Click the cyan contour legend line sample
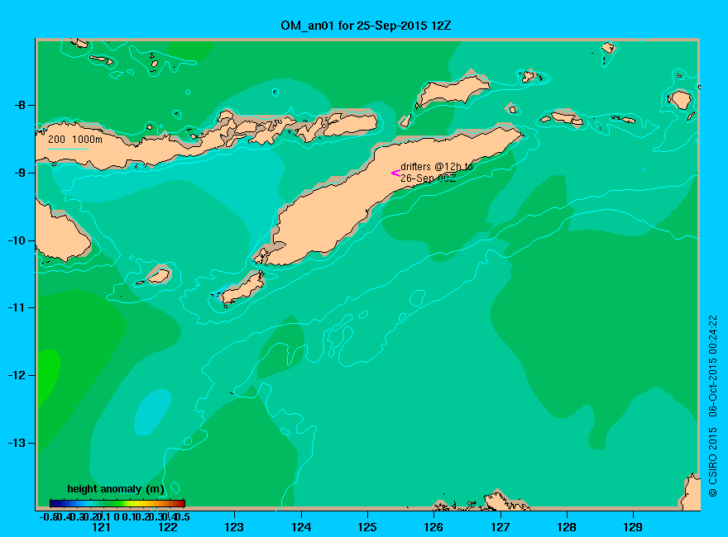 tap(68, 149)
